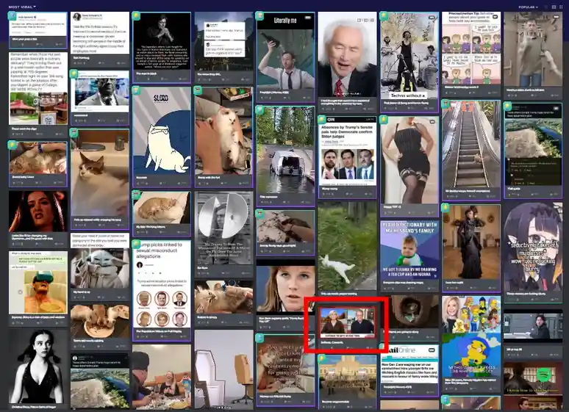Open the 'Absences by Trump's Senate' CNN post

pyautogui.click(x=347, y=157)
